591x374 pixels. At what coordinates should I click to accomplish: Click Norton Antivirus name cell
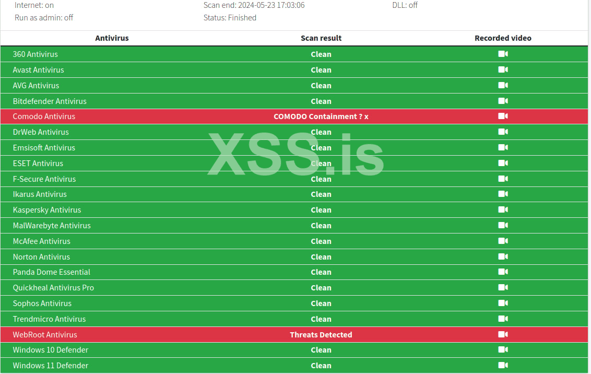pyautogui.click(x=41, y=257)
